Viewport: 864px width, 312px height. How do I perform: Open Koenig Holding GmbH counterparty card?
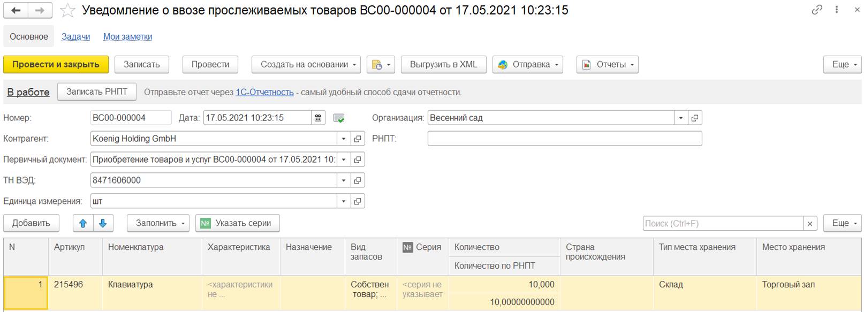tap(358, 139)
